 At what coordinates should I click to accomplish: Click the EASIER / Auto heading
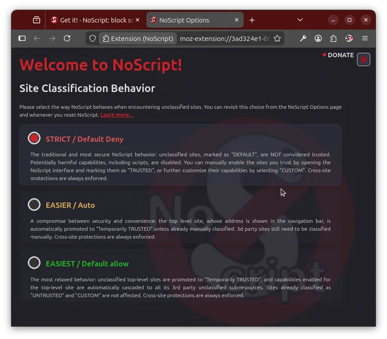point(70,205)
